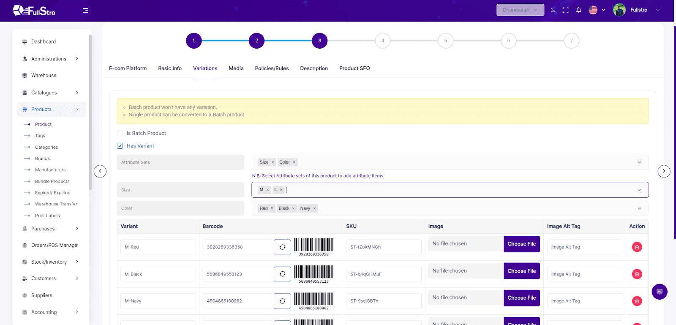Open notifications bell
The width and height of the screenshot is (676, 325).
tap(579, 10)
